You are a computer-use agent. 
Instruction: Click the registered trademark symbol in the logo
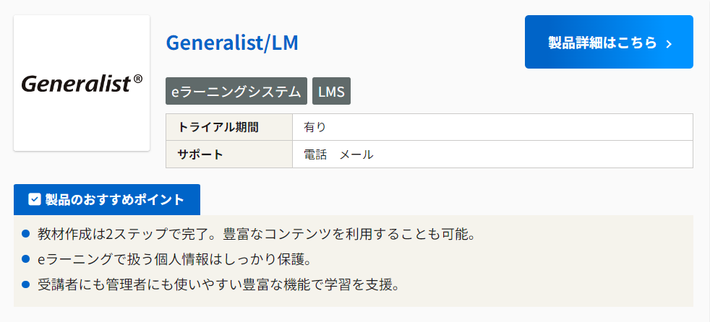click(138, 79)
